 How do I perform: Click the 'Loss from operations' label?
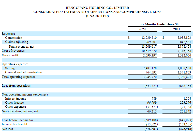(x=16, y=86)
